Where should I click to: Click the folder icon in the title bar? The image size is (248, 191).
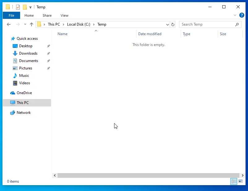[8, 7]
